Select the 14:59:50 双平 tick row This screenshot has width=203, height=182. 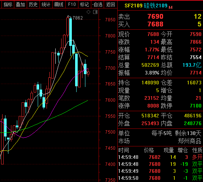click(160, 178)
